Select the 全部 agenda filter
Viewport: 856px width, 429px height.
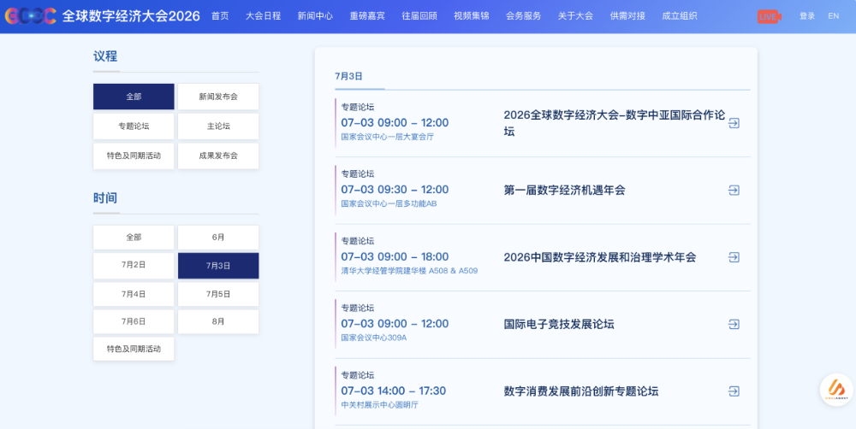click(134, 97)
